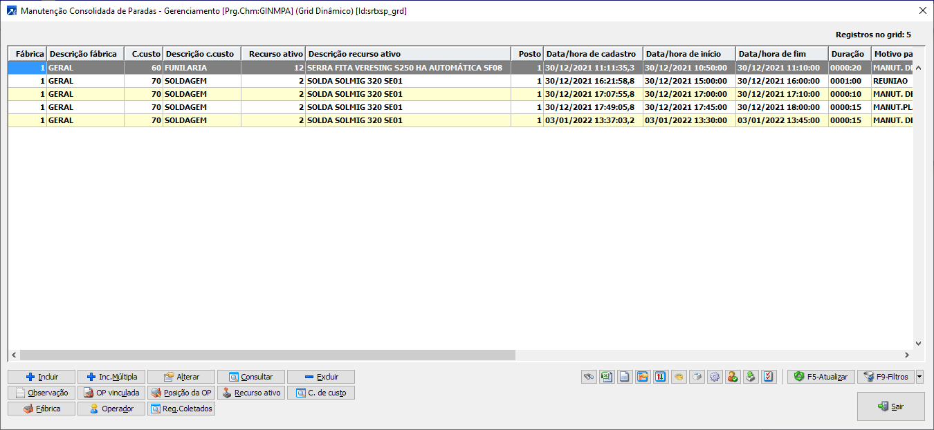Click the binoculars search icon
The width and height of the screenshot is (934, 430).
(589, 377)
